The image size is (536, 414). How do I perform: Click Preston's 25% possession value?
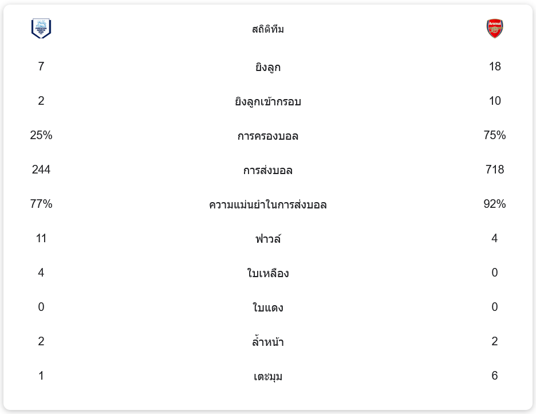[x=41, y=135]
